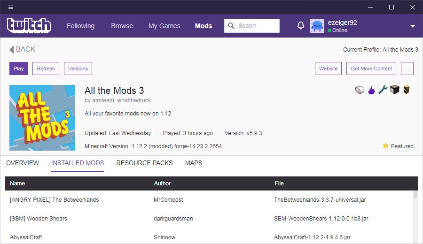Image resolution: width=423 pixels, height=244 pixels.
Task: Select the INSTALLED MODS tab
Action: pyautogui.click(x=78, y=163)
